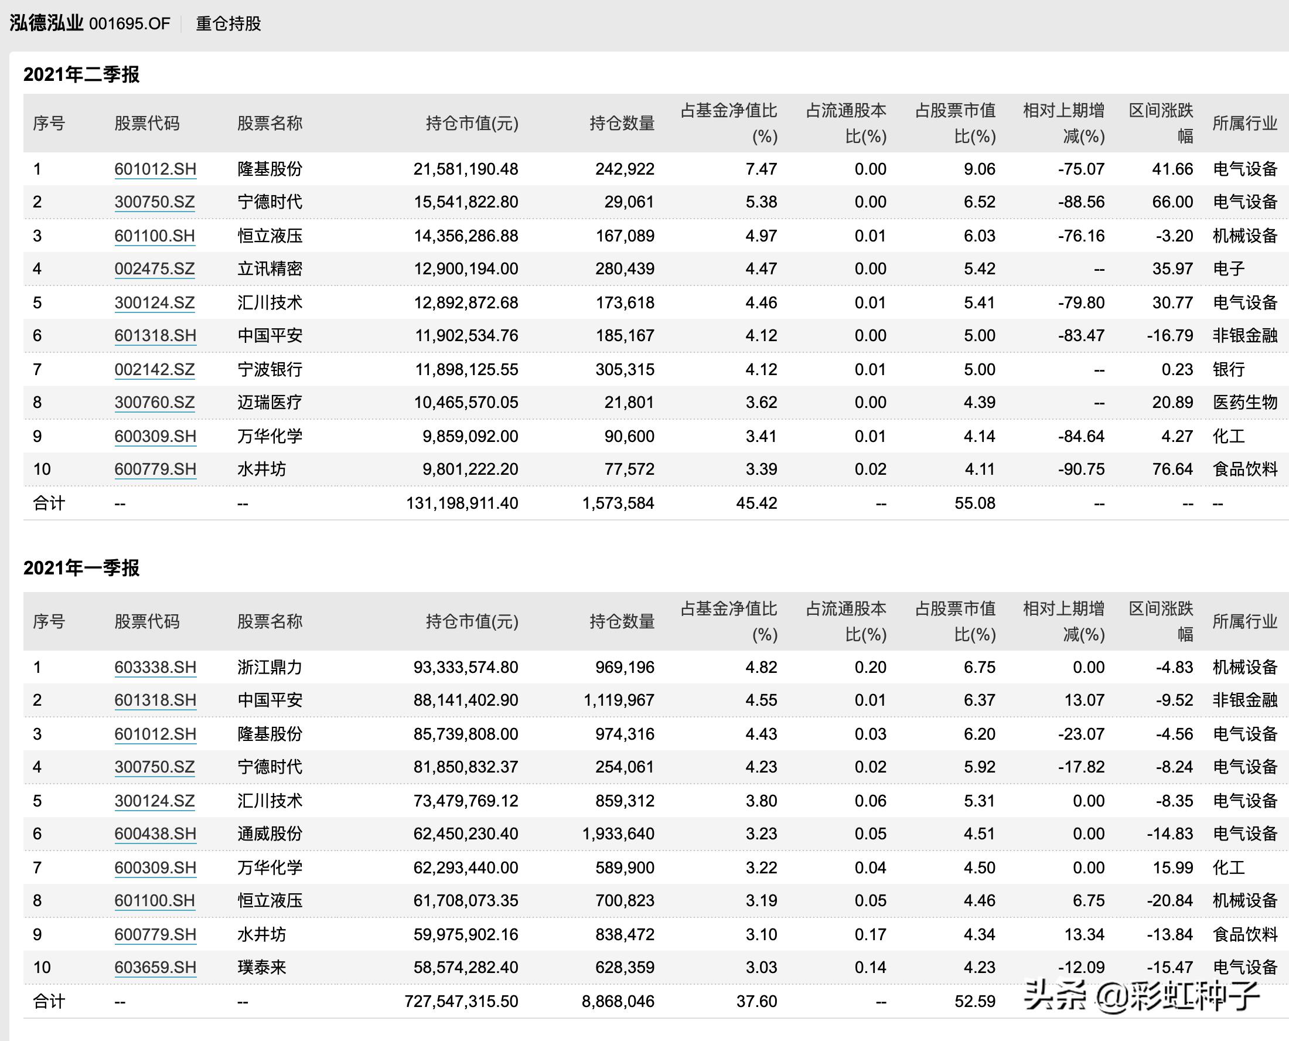The image size is (1289, 1041).
Task: Open the 600309.SH 万华化学 stock link
Action: [x=155, y=437]
